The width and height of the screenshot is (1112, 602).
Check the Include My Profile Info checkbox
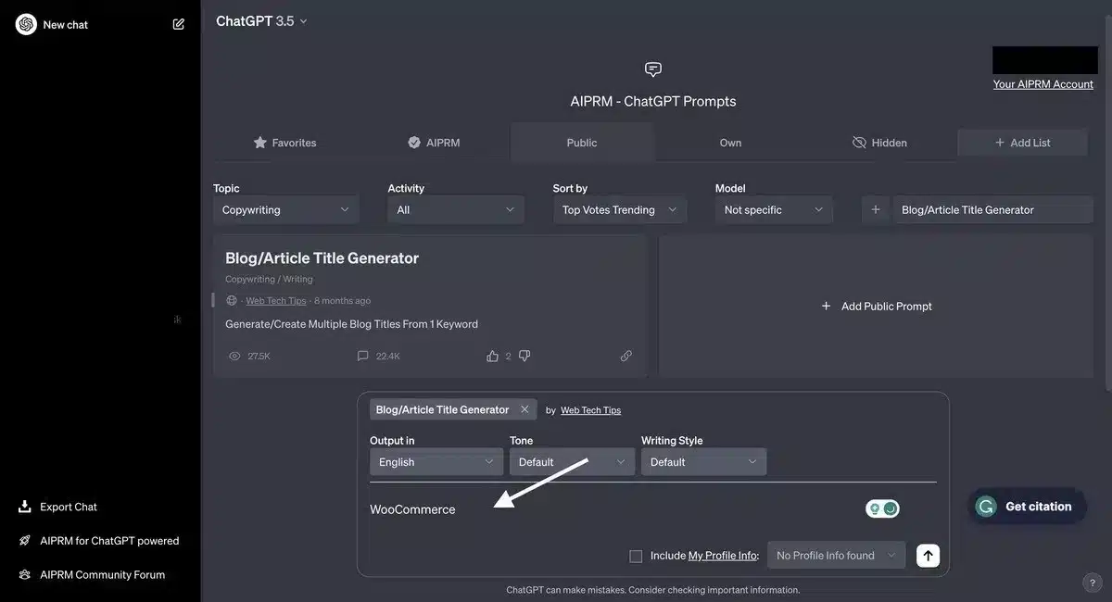(x=636, y=557)
